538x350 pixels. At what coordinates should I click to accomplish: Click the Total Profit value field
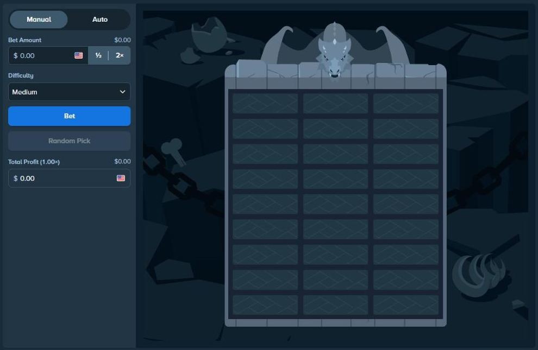click(x=70, y=178)
